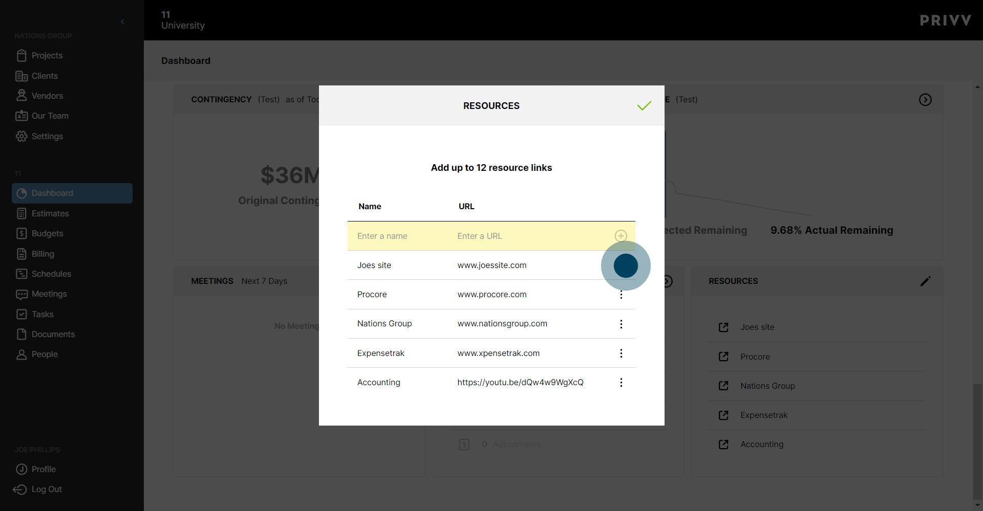Select Dashboard in the sidebar
This screenshot has width=983, height=511.
(x=72, y=193)
